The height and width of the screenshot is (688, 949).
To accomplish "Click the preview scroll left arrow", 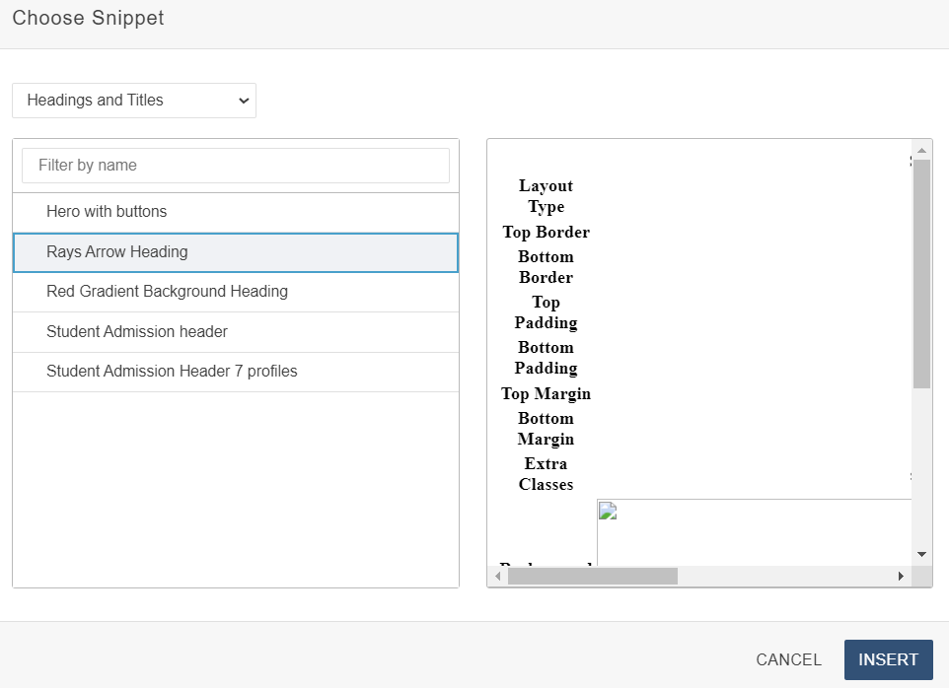I will click(498, 576).
